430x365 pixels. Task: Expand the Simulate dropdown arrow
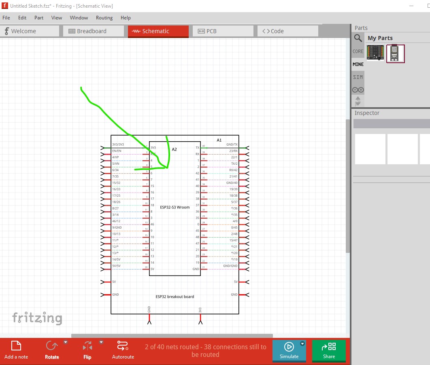(x=302, y=344)
